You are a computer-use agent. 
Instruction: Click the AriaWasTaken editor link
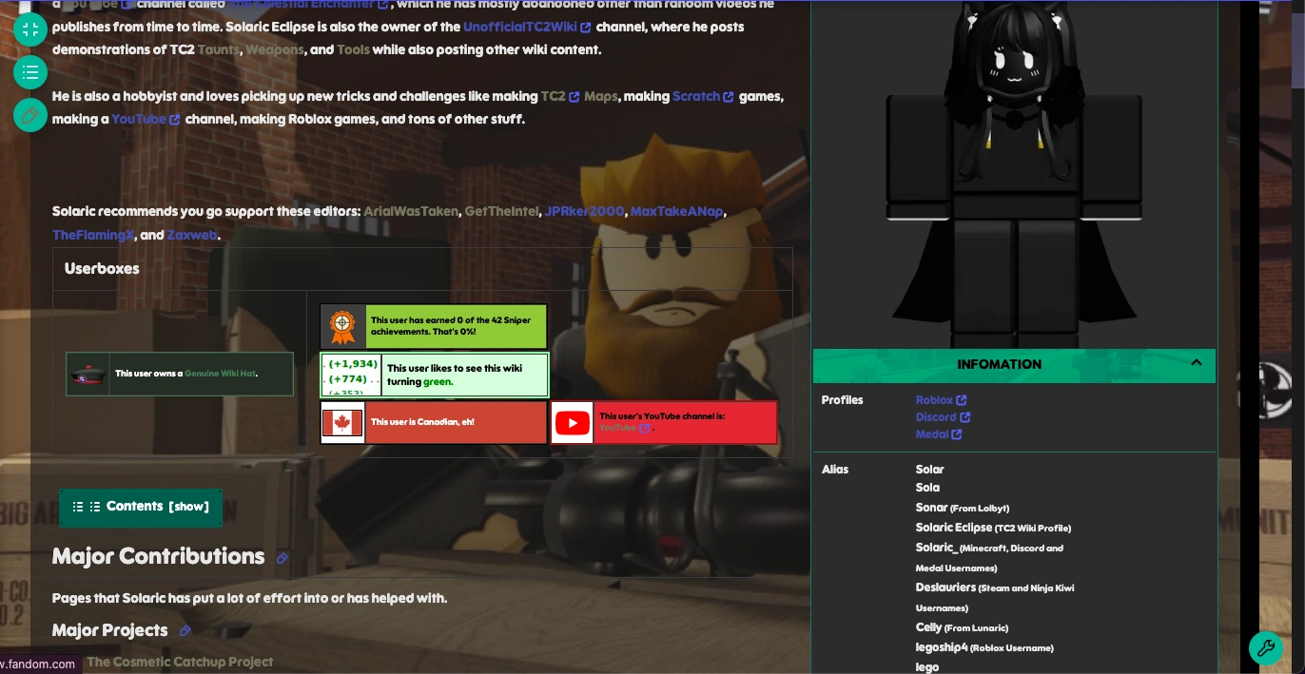410,211
